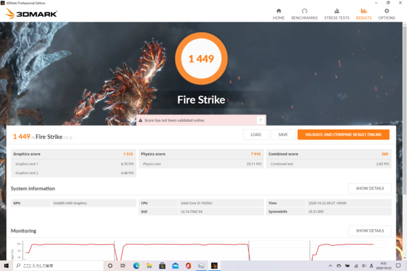The width and height of the screenshot is (407, 271).
Task: Open File Explorer from taskbar
Action: click(x=149, y=266)
